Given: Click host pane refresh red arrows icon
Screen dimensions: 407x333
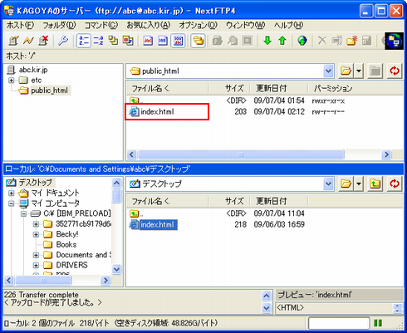Looking at the screenshot, I should coord(395,71).
